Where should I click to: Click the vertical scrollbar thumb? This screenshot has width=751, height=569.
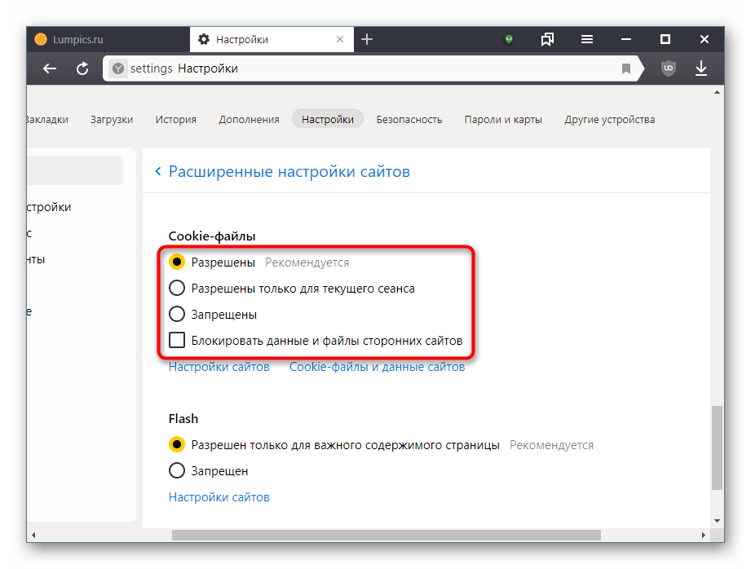tap(717, 448)
